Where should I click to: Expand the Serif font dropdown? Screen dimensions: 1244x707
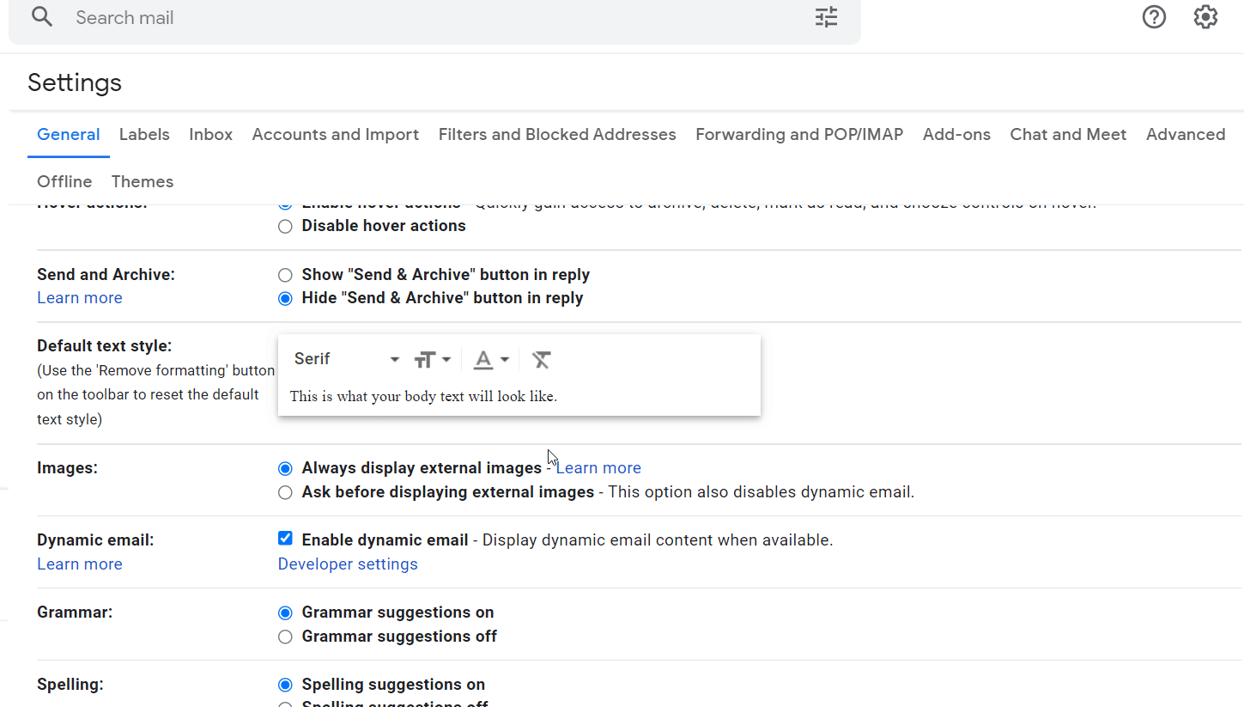347,359
